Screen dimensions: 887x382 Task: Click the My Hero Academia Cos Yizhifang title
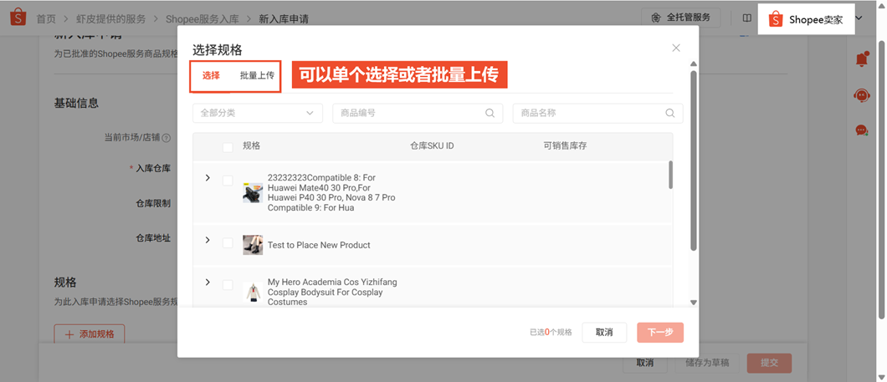pyautogui.click(x=333, y=293)
